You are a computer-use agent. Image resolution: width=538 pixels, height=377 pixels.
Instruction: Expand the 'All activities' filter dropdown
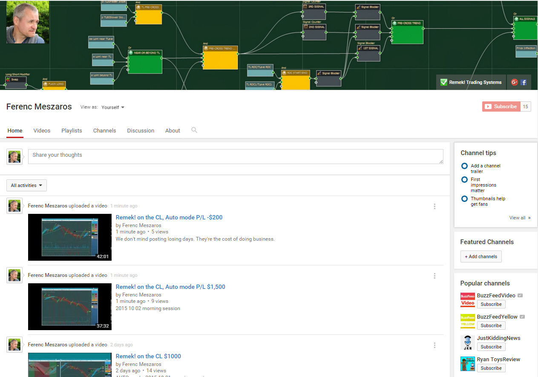click(26, 185)
